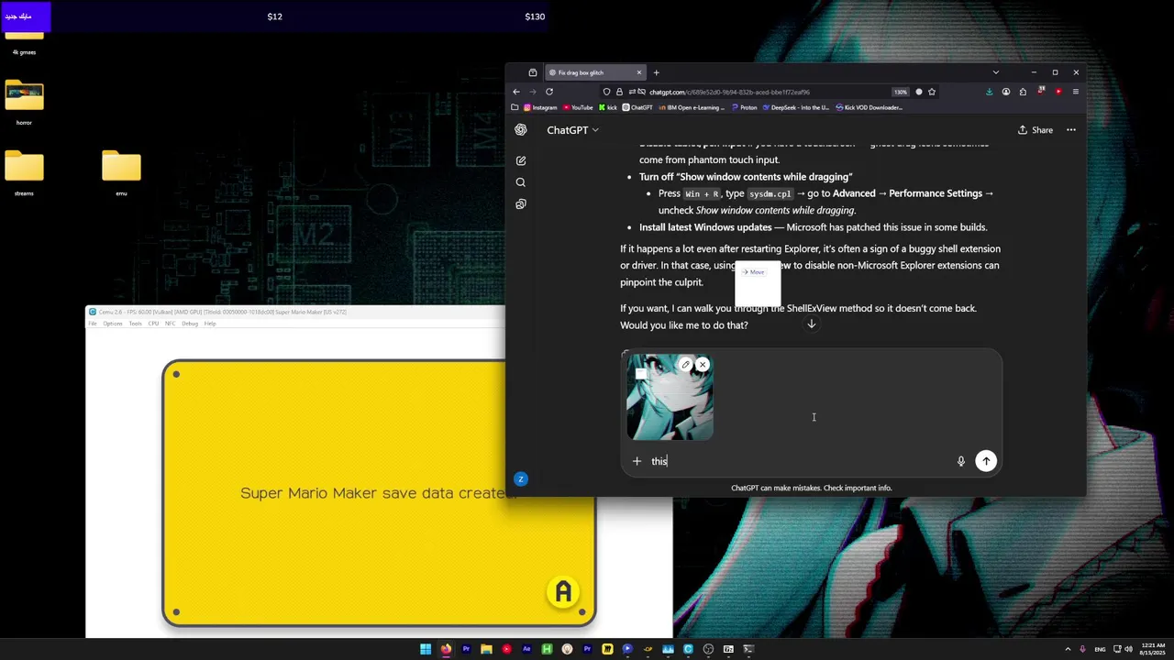Open After Effects from the taskbar
Screen dimensions: 1174x660
[526, 649]
